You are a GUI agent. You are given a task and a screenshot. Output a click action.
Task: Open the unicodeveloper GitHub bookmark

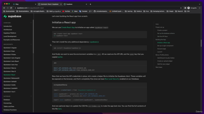101,11
